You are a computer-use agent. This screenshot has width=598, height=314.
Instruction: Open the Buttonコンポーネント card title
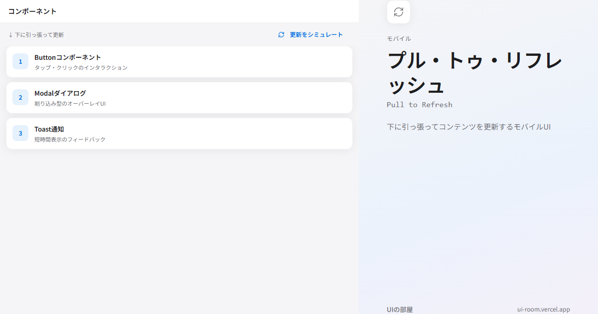click(68, 57)
